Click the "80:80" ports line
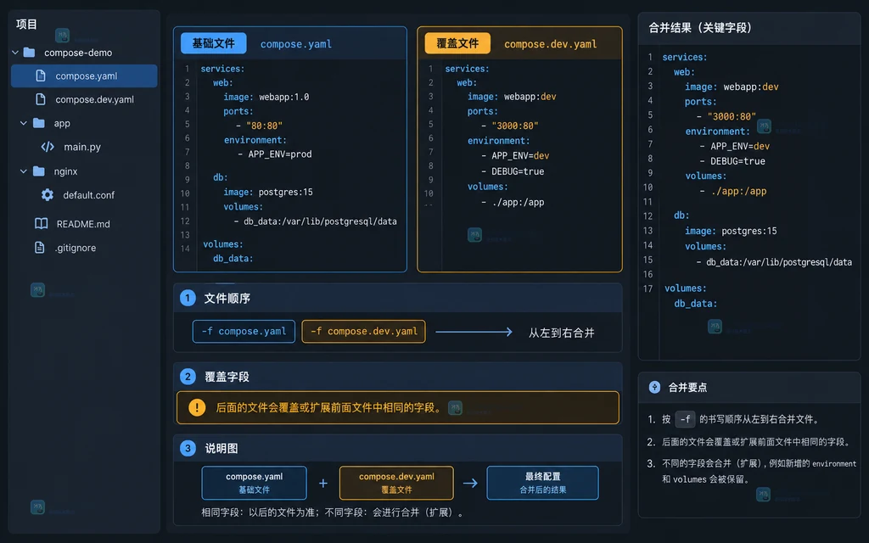 [x=260, y=126]
